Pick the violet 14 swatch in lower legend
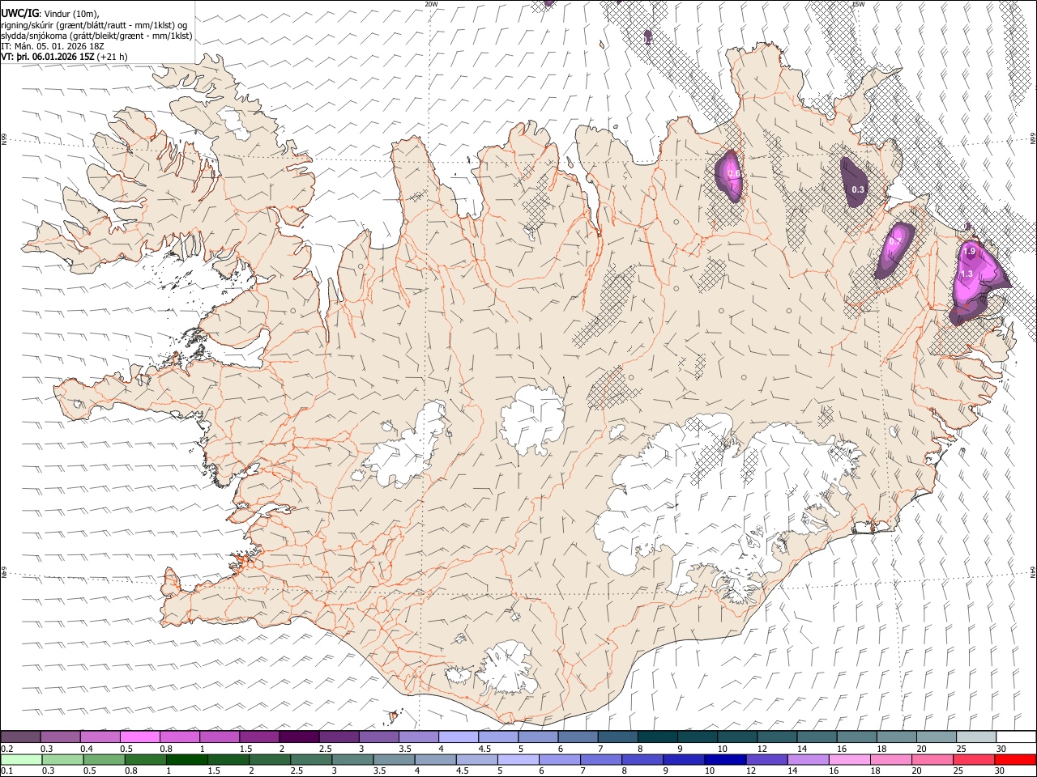This screenshot has height=777, width=1037. tap(808, 759)
